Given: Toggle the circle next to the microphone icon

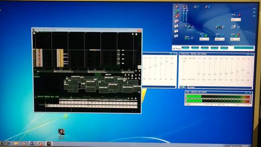Looking at the screenshot, I should pos(192,27).
